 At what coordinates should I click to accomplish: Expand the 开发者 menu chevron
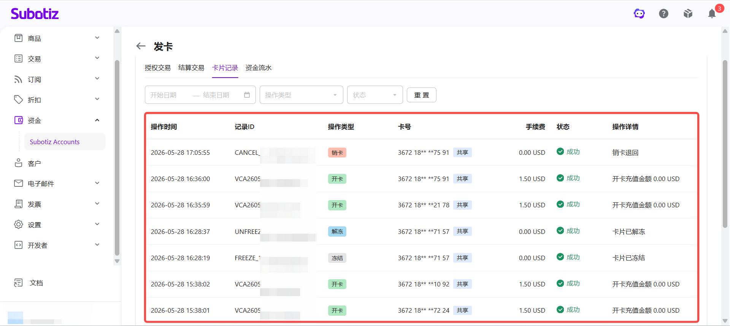(97, 245)
